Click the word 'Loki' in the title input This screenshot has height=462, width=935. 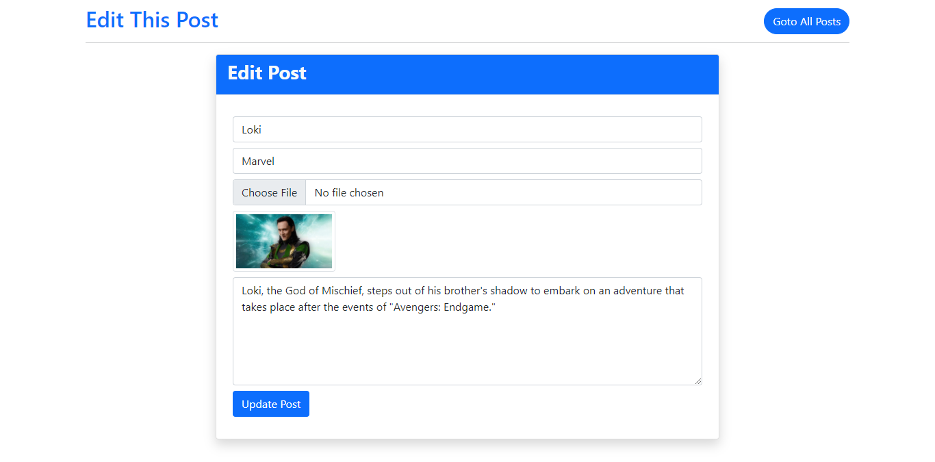click(251, 129)
